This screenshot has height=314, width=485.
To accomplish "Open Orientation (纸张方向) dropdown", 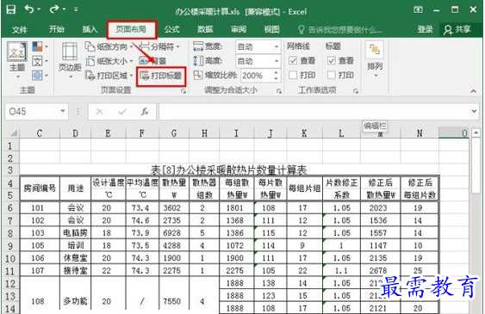I will (109, 47).
